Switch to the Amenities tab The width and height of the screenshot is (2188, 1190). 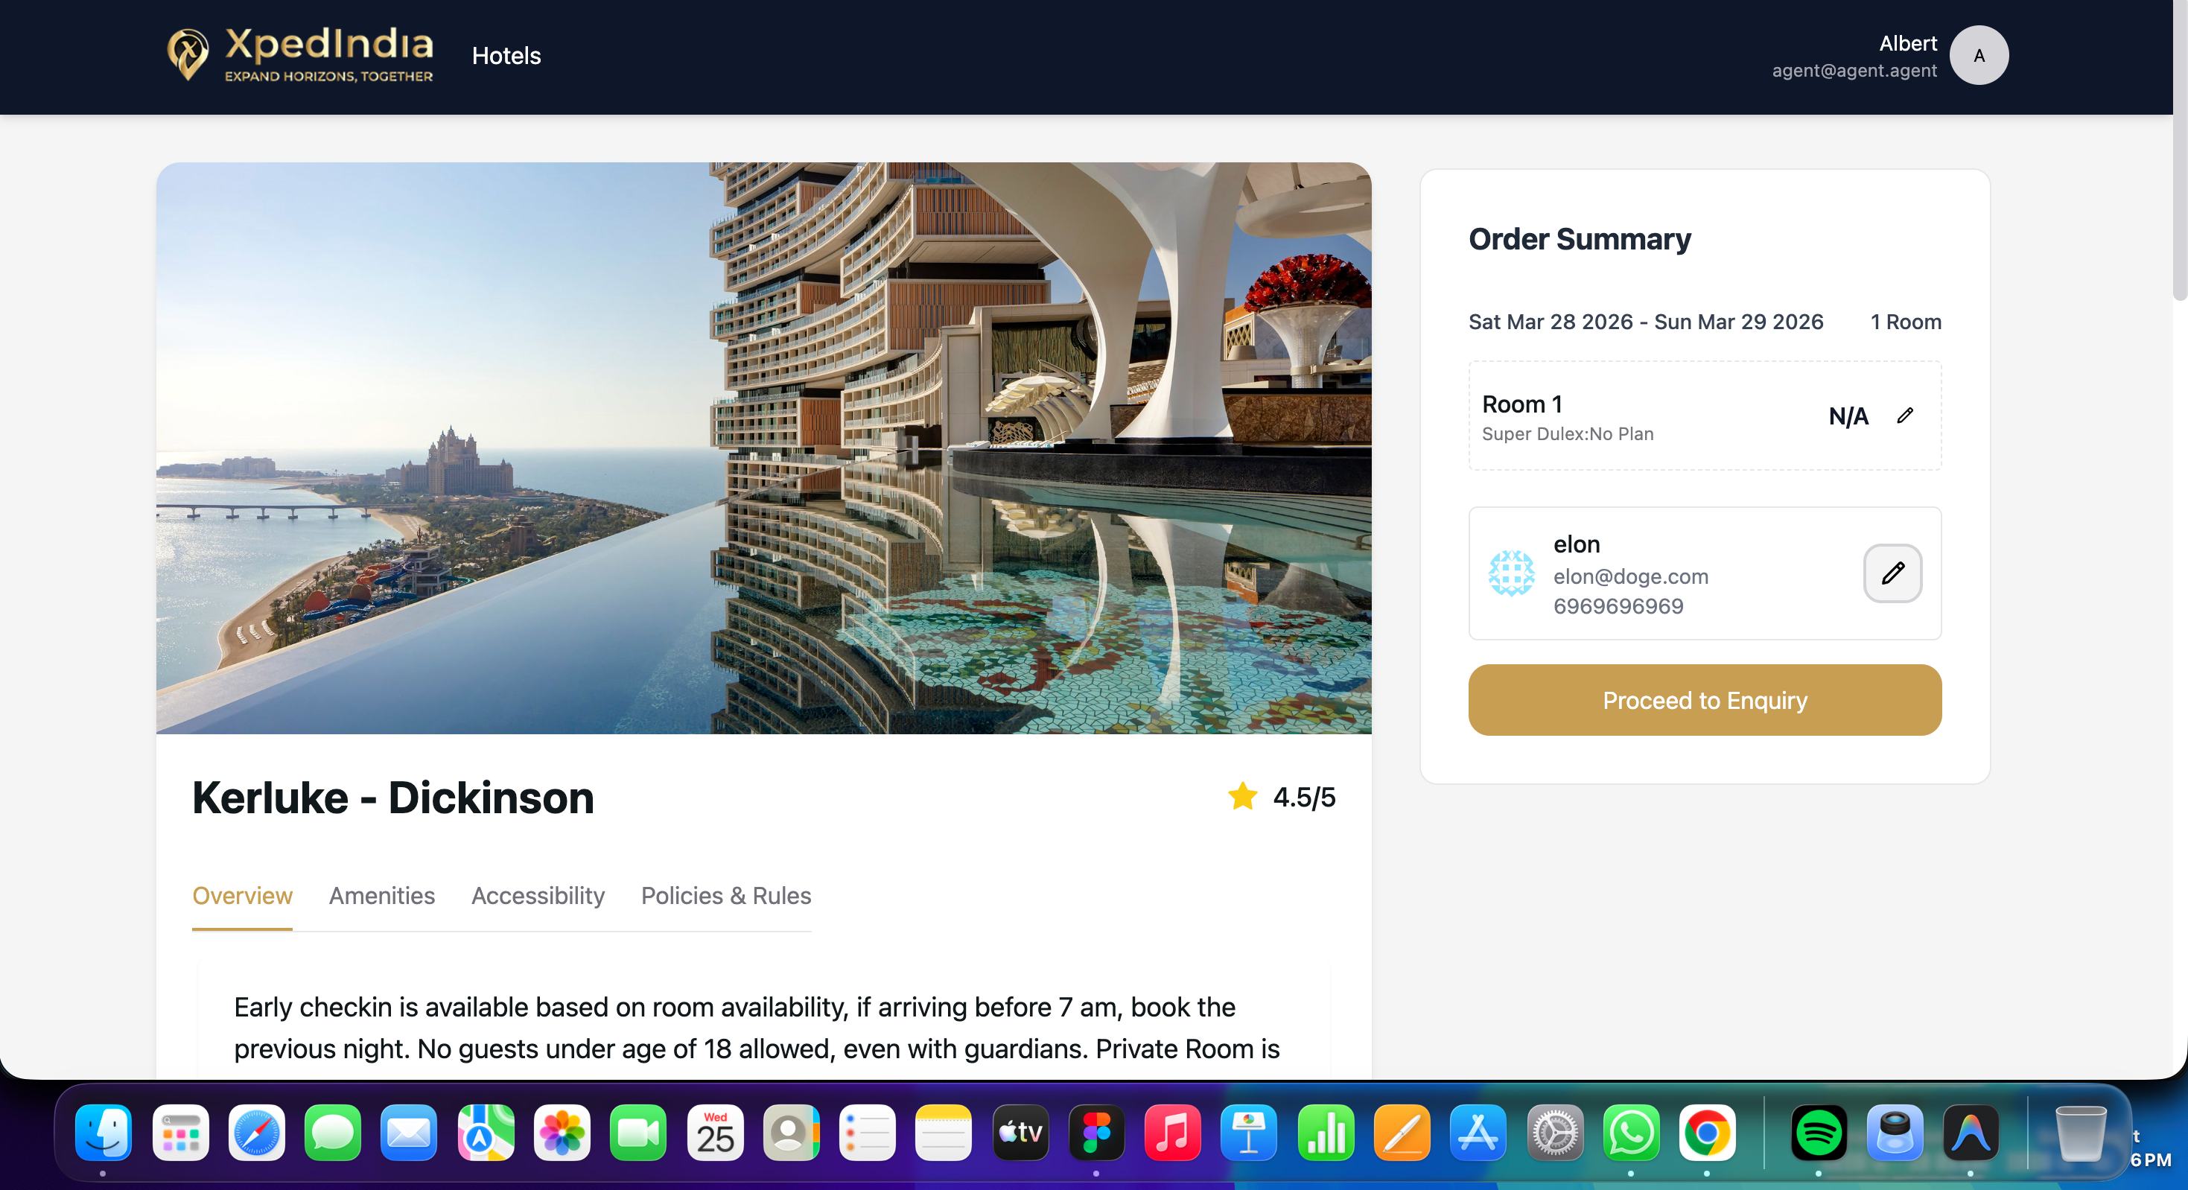(382, 895)
